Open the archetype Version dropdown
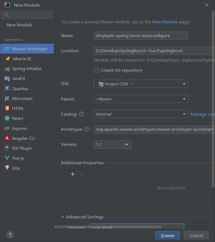 tap(126, 144)
